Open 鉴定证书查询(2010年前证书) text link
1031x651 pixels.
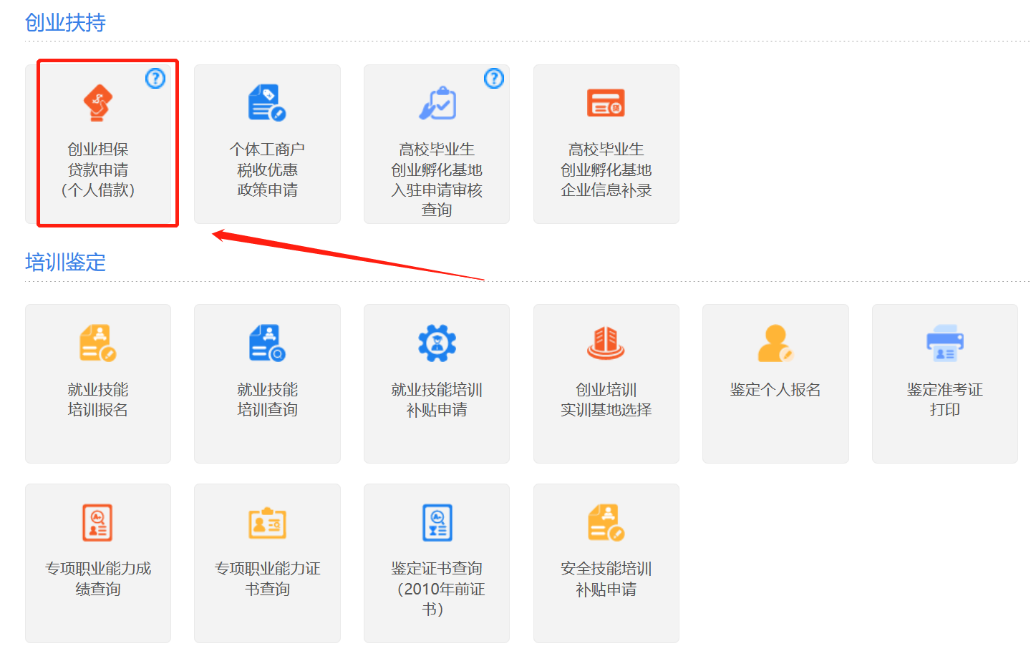point(437,589)
